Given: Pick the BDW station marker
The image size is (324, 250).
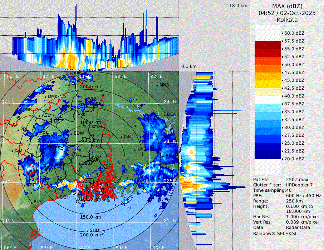Looking at the screenshot, I should tap(72, 134).
